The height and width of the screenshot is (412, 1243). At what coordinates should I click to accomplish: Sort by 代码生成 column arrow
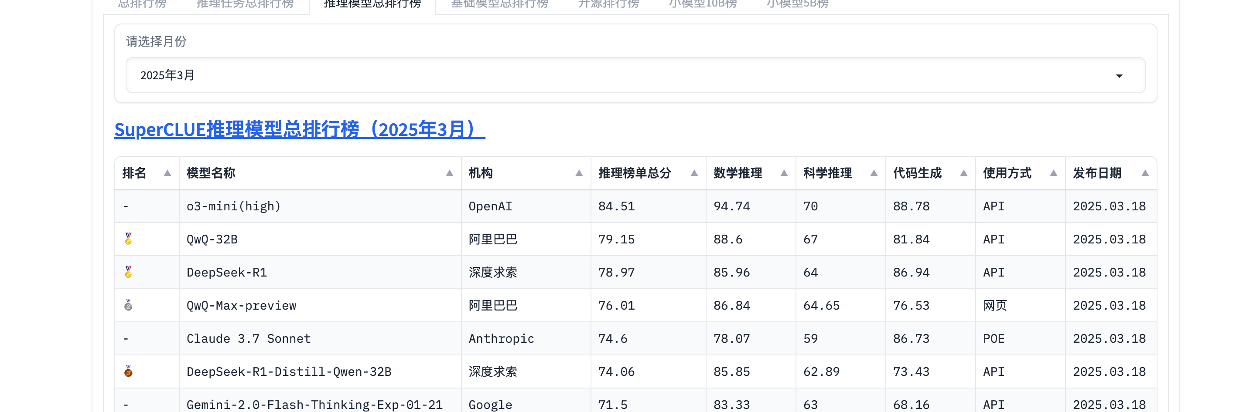pyautogui.click(x=963, y=173)
